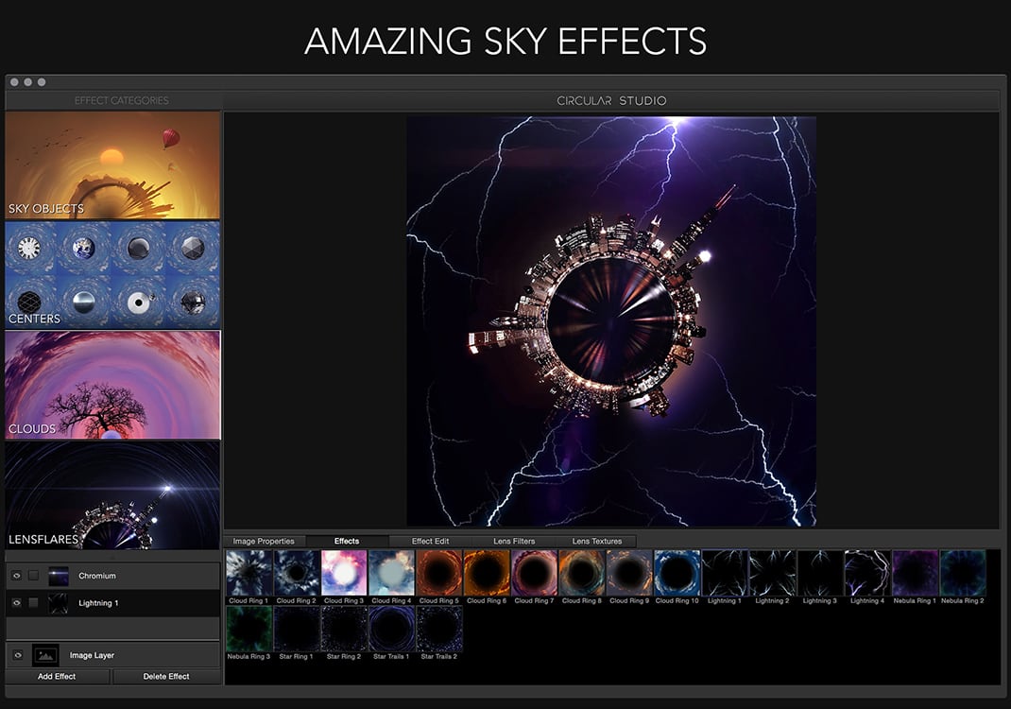Open the Lens Filters tab
The height and width of the screenshot is (709, 1011).
click(x=514, y=541)
